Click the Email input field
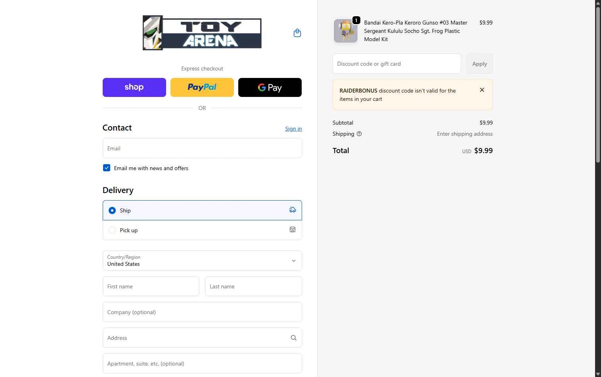 [x=202, y=148]
